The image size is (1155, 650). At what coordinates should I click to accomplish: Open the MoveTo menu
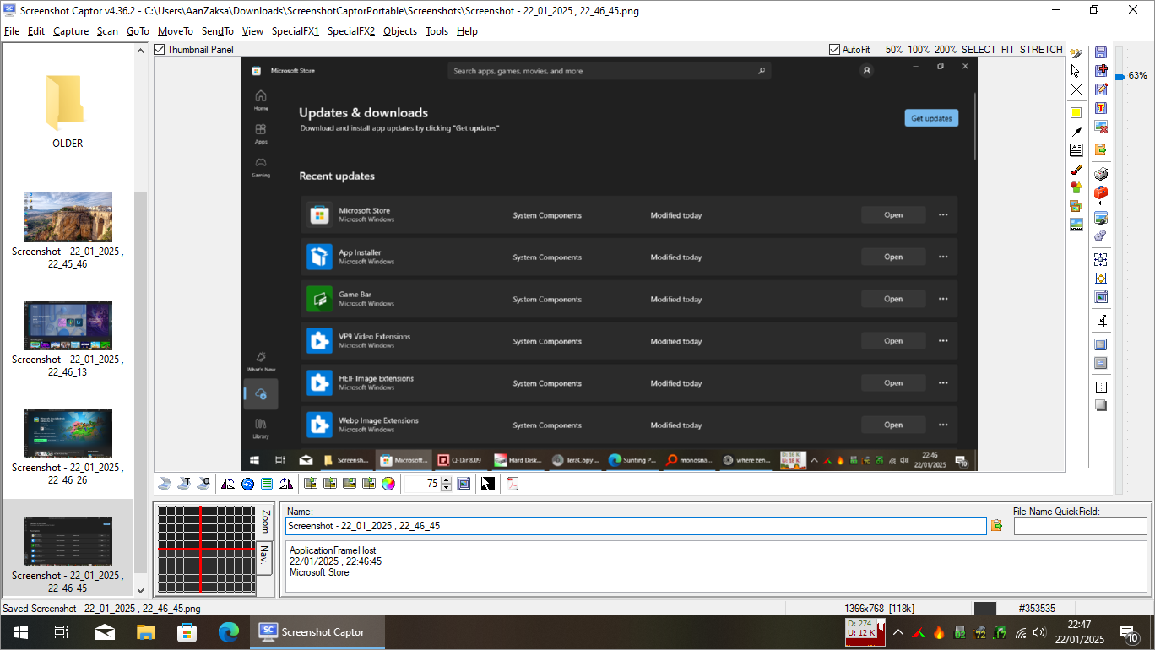click(176, 31)
